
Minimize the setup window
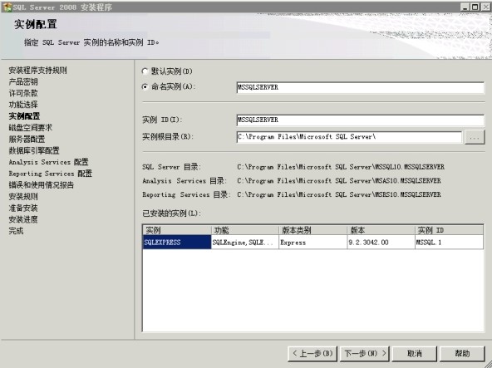[465, 7]
